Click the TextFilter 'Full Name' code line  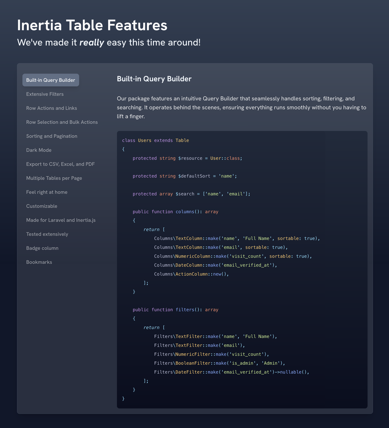coord(215,336)
